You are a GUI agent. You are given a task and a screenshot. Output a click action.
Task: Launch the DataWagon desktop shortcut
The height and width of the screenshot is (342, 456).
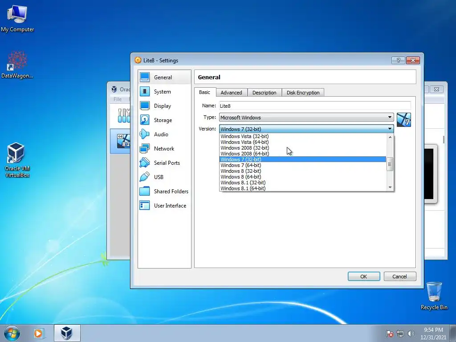17,65
